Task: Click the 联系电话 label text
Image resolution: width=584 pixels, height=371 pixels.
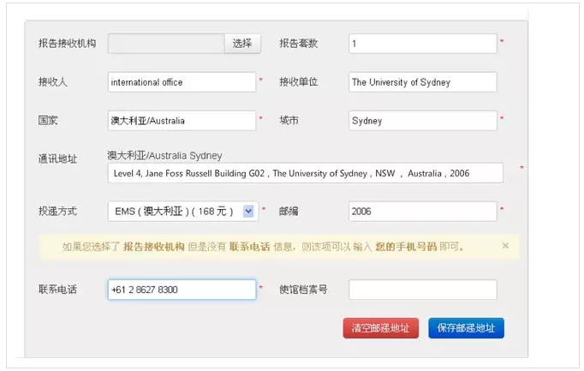Action: [x=57, y=290]
